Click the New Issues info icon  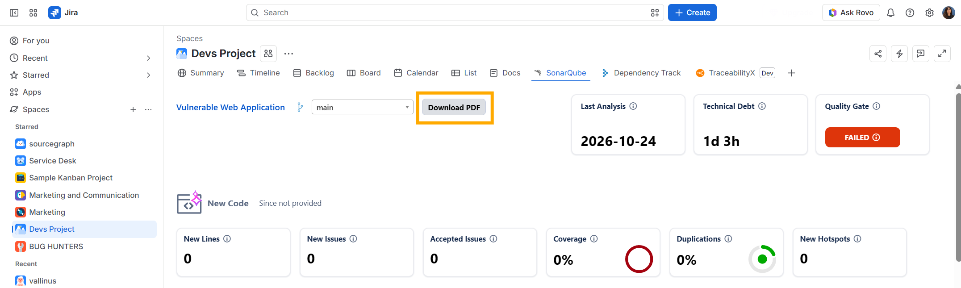click(353, 239)
